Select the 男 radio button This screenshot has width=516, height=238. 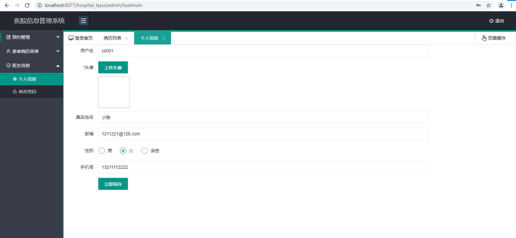pos(102,151)
